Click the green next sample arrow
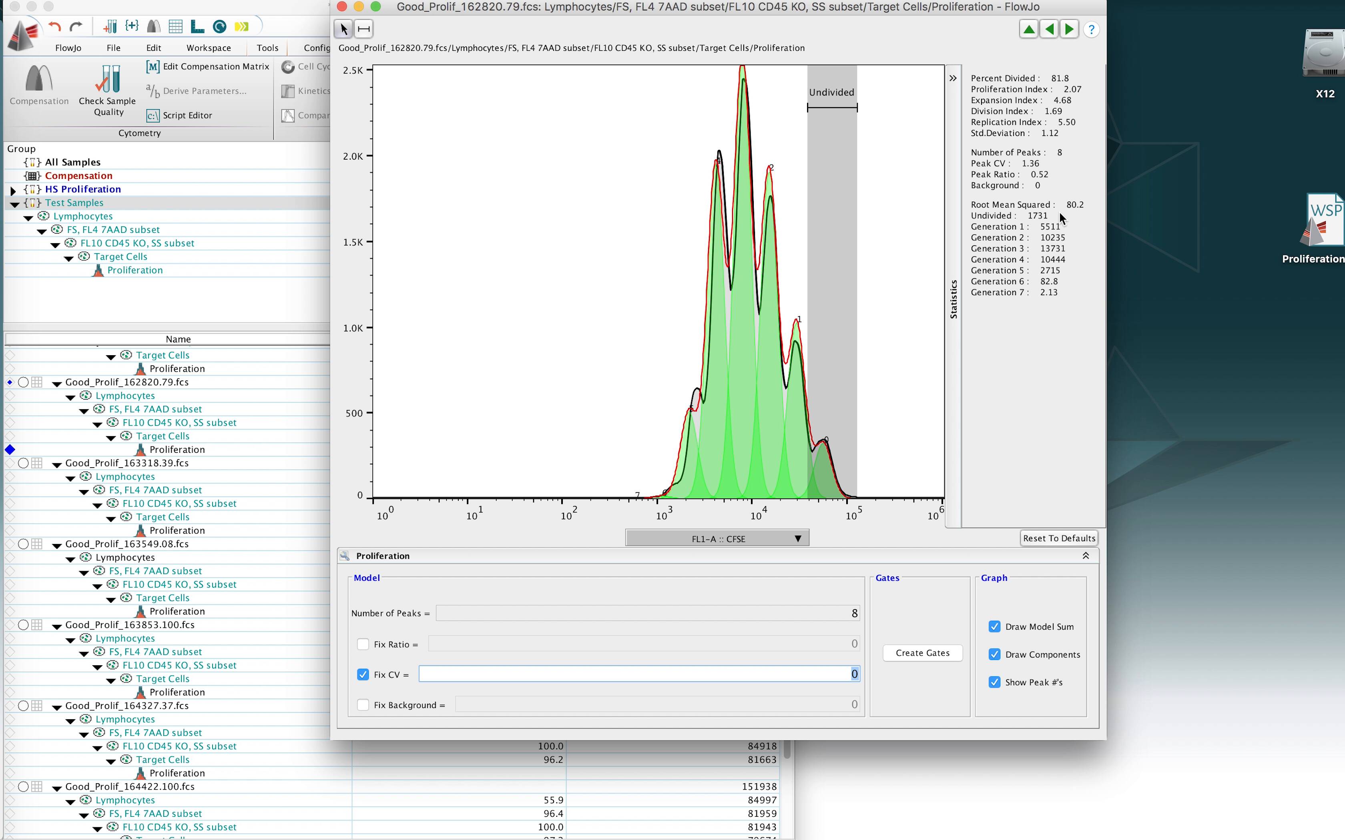Image resolution: width=1345 pixels, height=840 pixels. (x=1068, y=30)
